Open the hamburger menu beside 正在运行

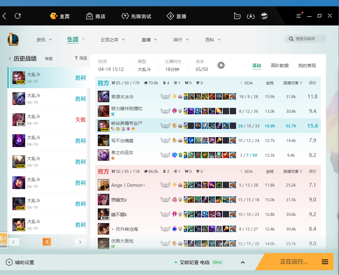tap(325, 262)
